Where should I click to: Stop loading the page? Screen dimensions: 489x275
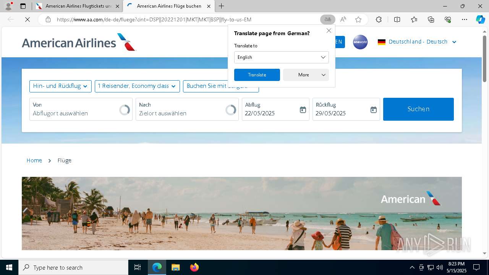28,19
